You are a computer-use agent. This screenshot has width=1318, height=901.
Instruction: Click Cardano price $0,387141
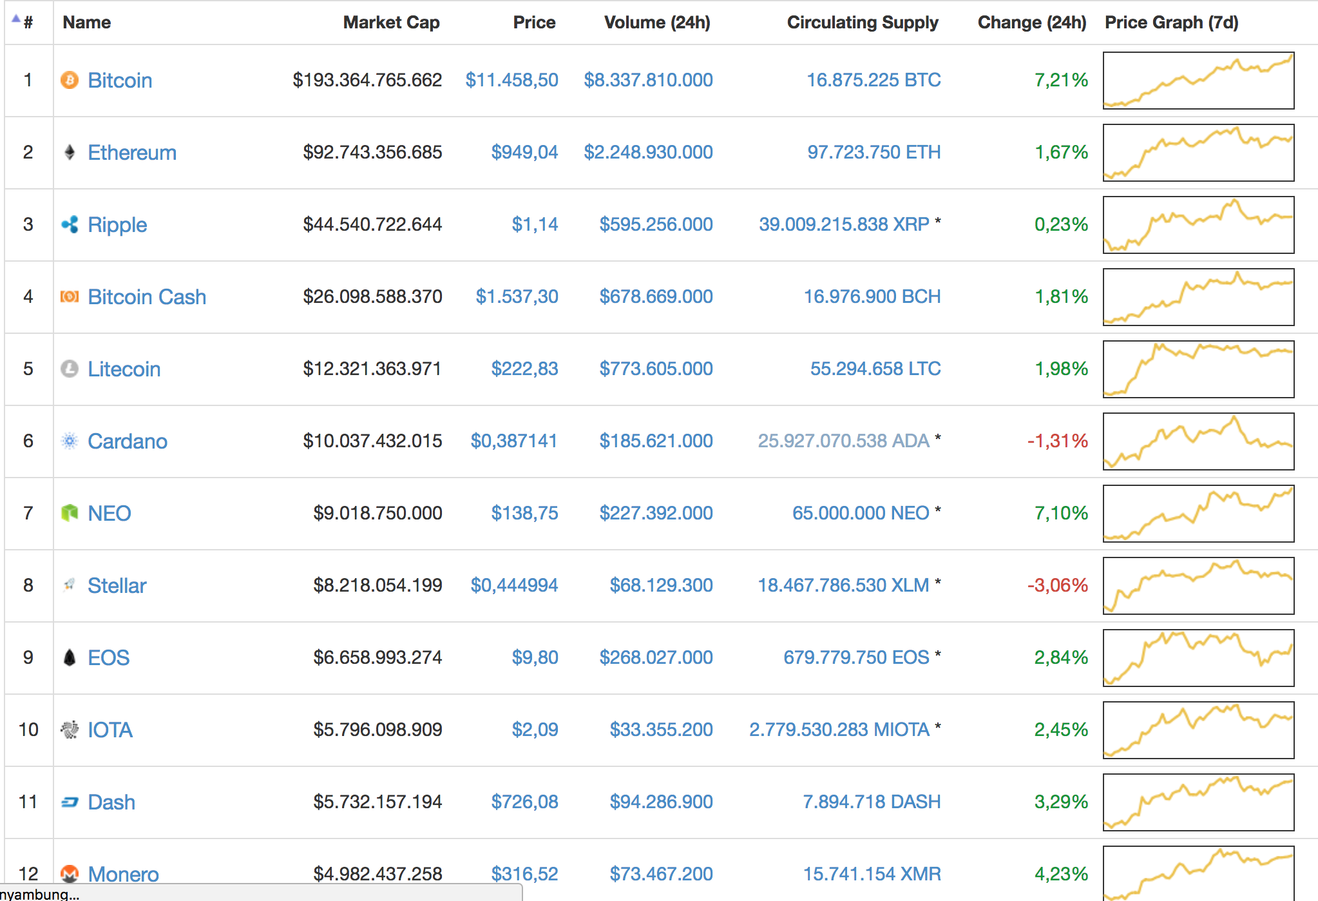(x=514, y=441)
